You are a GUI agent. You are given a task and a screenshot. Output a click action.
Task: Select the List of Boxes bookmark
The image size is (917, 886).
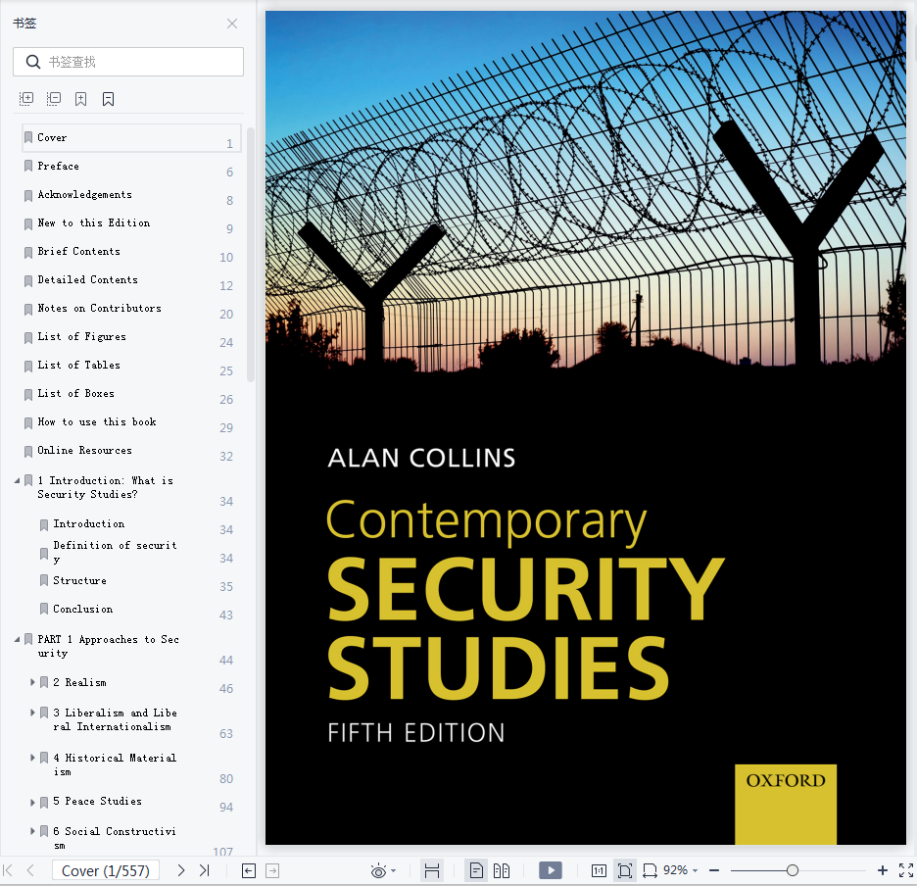pyautogui.click(x=131, y=393)
